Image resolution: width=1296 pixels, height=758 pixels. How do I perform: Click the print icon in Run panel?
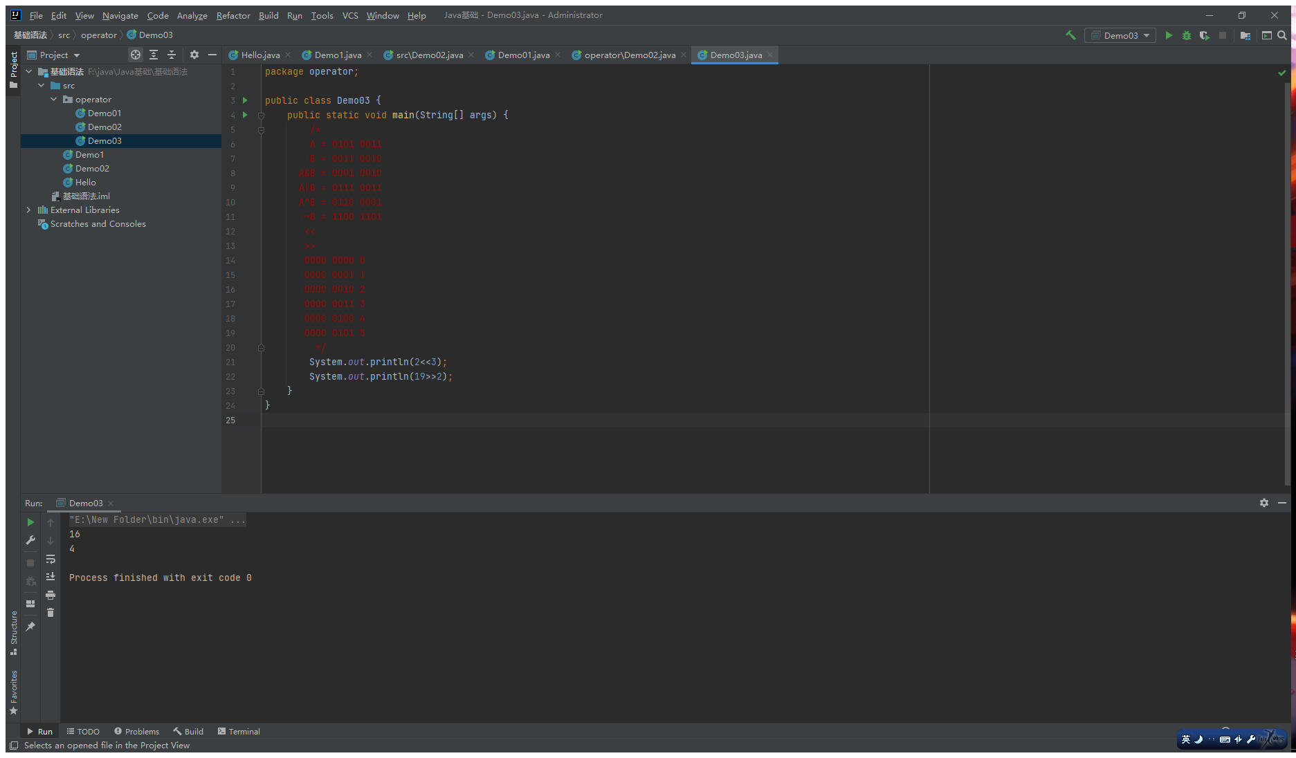pyautogui.click(x=51, y=595)
